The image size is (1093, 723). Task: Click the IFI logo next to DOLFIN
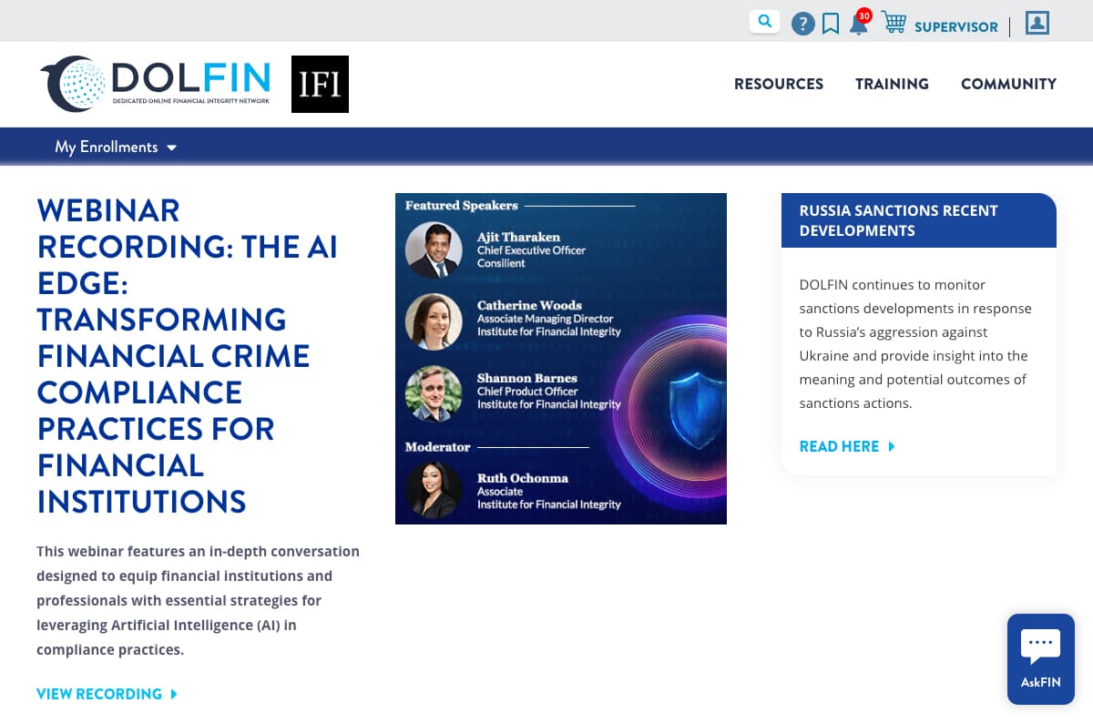[x=320, y=84]
